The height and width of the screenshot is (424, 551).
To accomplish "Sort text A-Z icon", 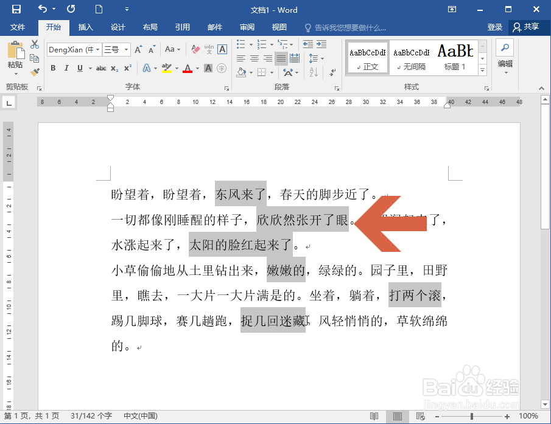I will [x=314, y=72].
